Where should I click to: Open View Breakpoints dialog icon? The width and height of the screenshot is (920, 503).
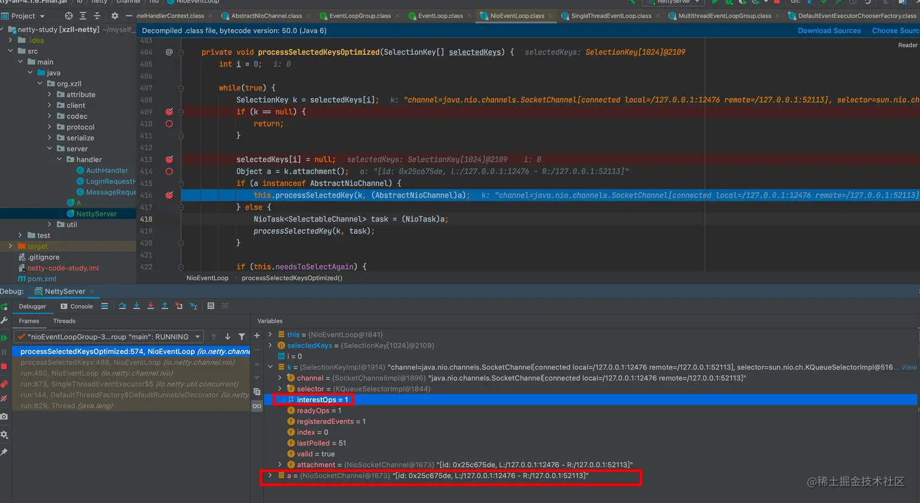4,384
